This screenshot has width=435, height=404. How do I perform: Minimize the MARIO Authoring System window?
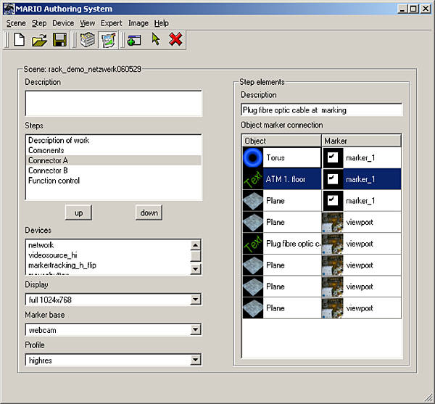(x=402, y=9)
